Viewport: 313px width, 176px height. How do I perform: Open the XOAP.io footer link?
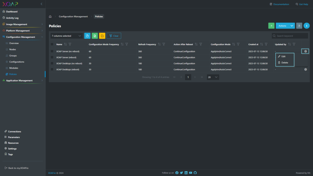coord(52,173)
